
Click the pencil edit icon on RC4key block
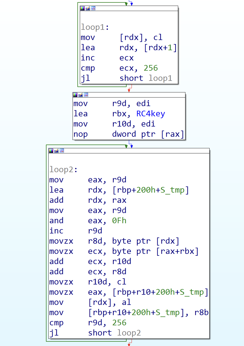[x=81, y=95]
